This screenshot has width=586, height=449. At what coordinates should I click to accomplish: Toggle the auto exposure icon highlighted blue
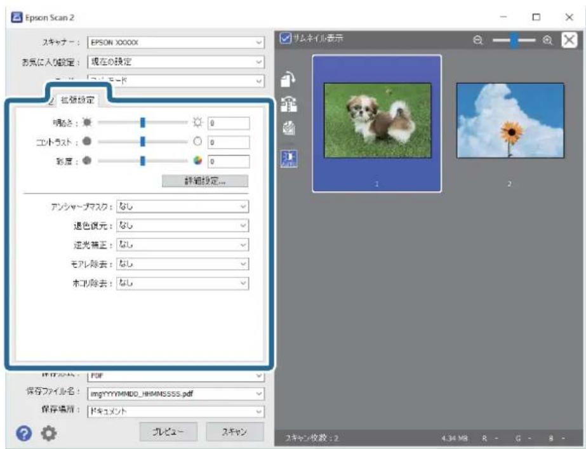289,159
